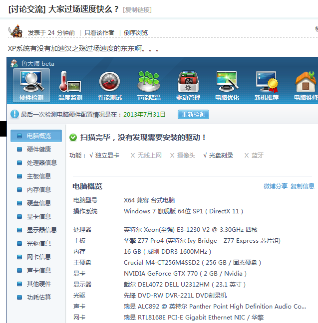Launch the 性能测试 performance test
Viewport: 318px width, 323px height.
click(x=109, y=85)
